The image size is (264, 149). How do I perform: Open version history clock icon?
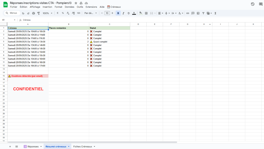coord(253,4)
